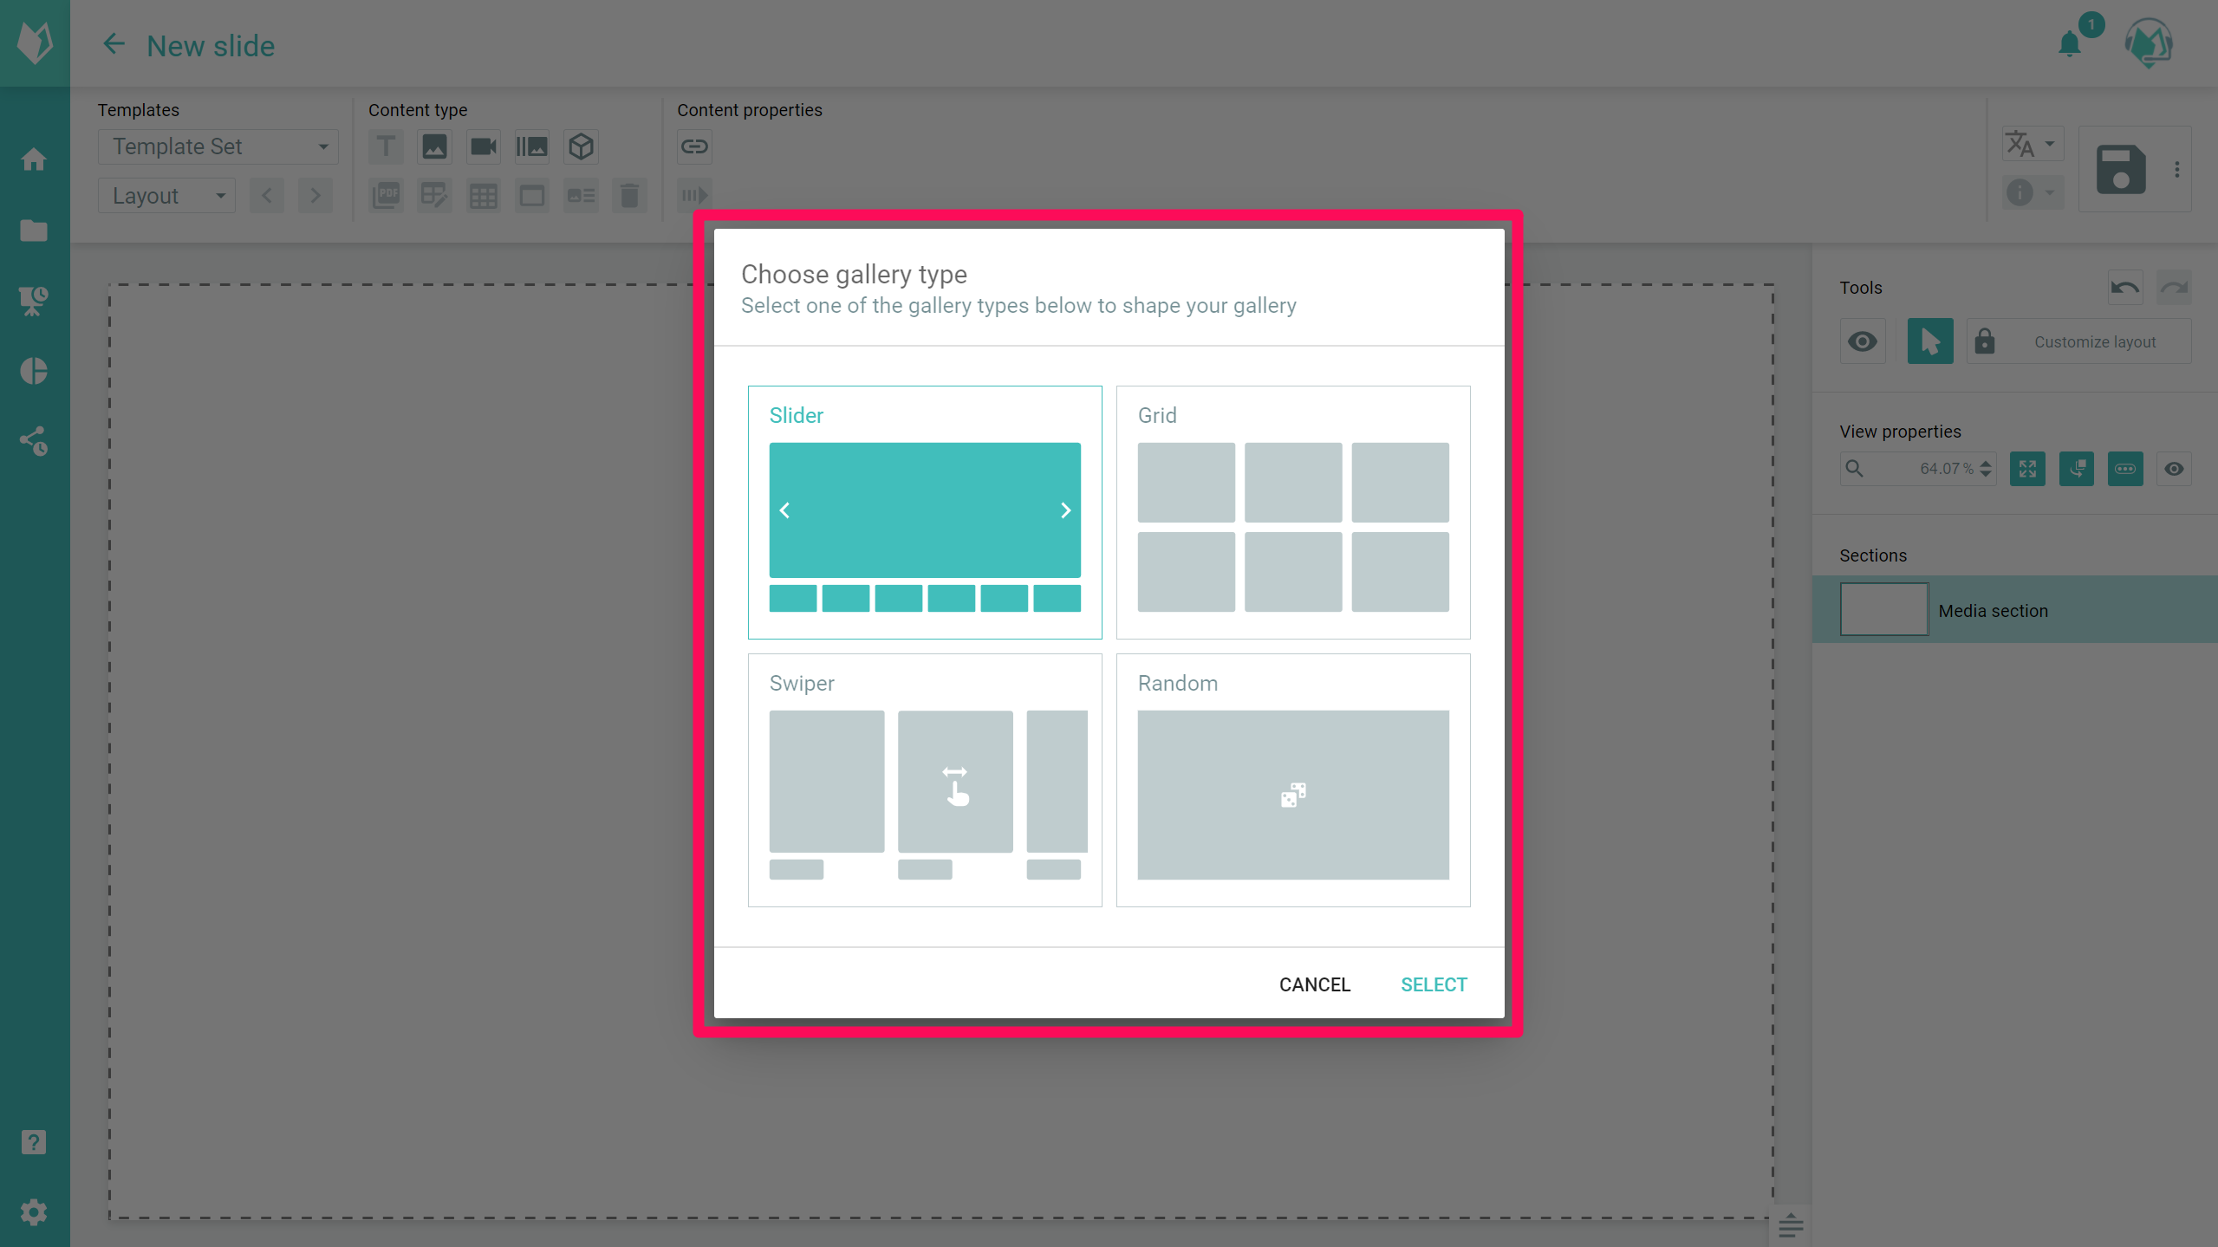Open the home icon in sidebar
The image size is (2218, 1247).
coord(34,159)
